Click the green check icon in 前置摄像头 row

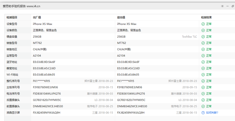coord(203,106)
